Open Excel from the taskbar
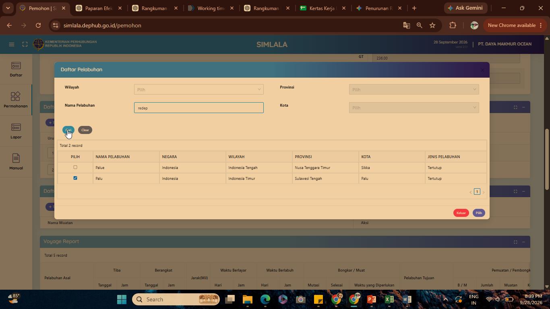 click(389, 299)
